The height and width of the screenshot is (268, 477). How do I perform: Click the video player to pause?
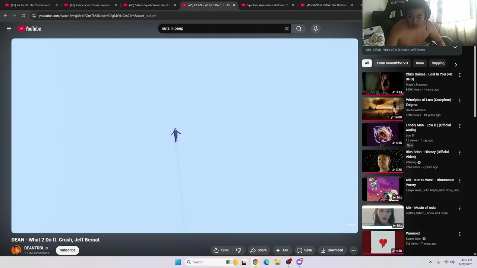(184, 136)
